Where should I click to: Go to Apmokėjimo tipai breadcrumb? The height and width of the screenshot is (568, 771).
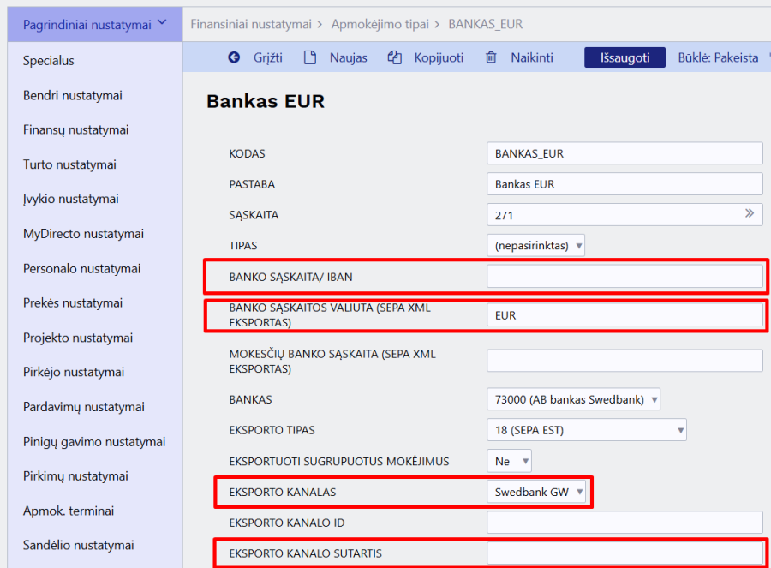tap(380, 24)
